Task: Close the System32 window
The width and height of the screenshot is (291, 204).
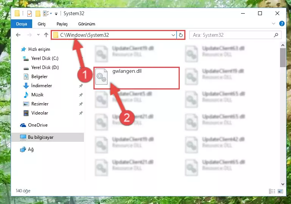Action: tap(277, 13)
